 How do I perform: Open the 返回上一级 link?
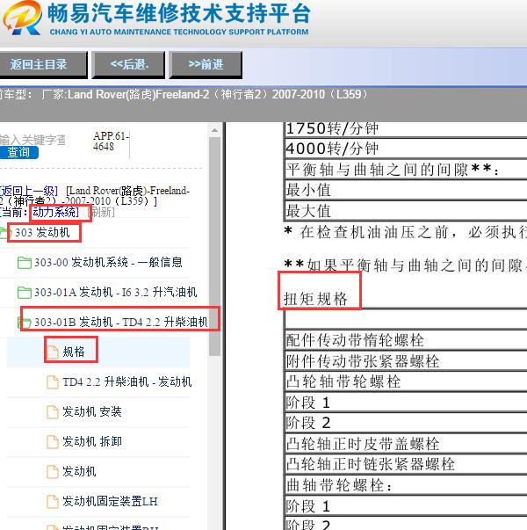pos(29,191)
